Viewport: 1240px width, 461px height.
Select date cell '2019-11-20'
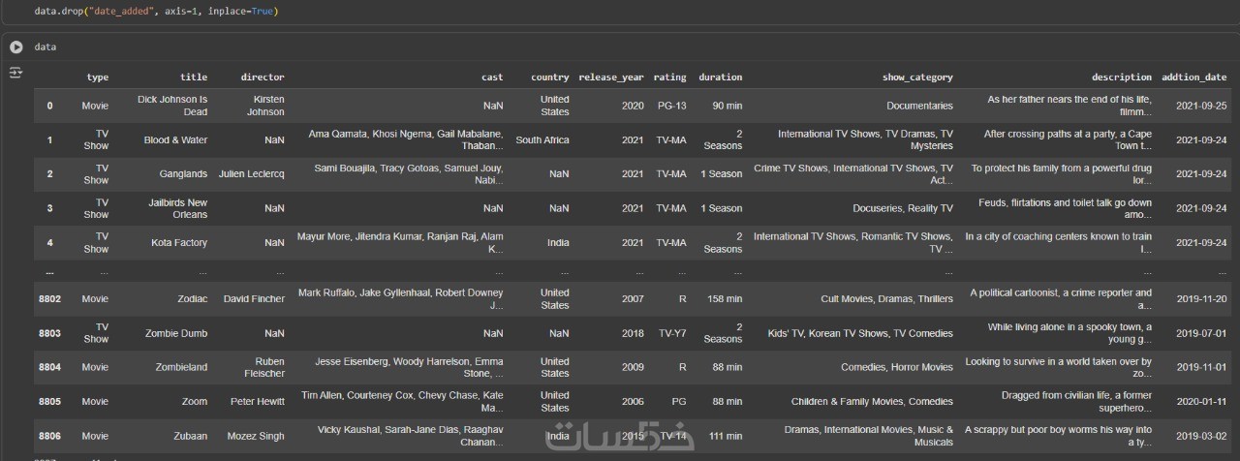pos(1201,298)
